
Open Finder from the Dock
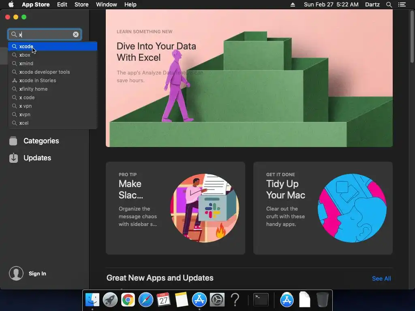tap(92, 300)
